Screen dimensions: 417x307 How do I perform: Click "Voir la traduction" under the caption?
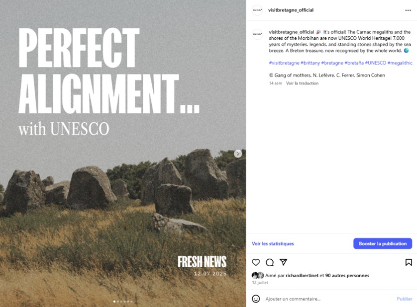tap(302, 83)
